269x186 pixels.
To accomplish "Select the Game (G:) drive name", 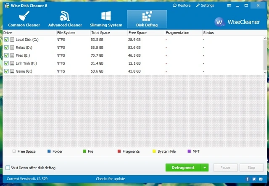I will (24, 71).
